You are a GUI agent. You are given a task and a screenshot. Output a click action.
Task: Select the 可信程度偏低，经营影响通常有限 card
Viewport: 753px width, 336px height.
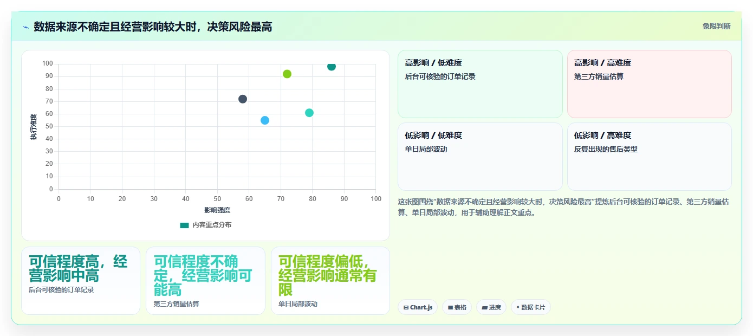[330, 281]
